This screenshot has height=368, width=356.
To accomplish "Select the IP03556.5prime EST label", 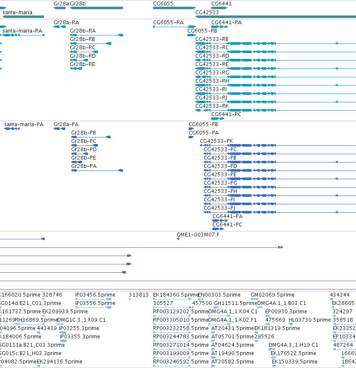I will click(95, 303).
